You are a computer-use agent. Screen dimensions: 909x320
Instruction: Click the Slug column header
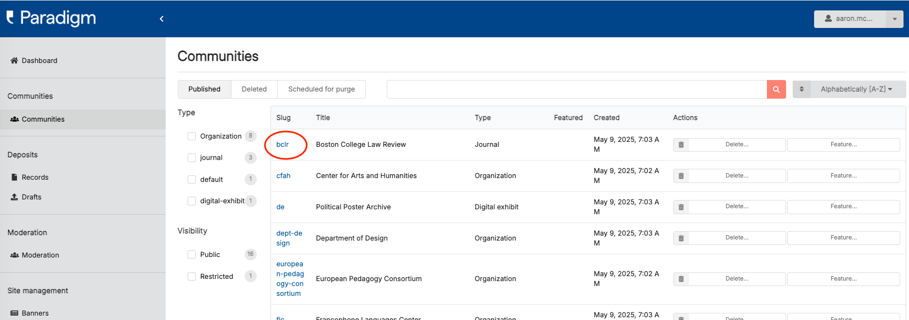tap(284, 118)
